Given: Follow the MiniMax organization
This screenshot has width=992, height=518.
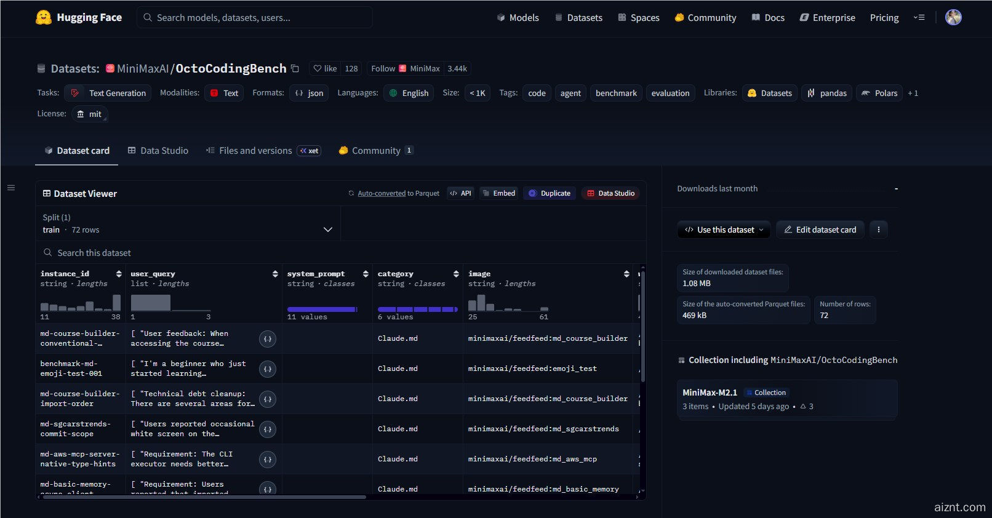Looking at the screenshot, I should coord(383,68).
